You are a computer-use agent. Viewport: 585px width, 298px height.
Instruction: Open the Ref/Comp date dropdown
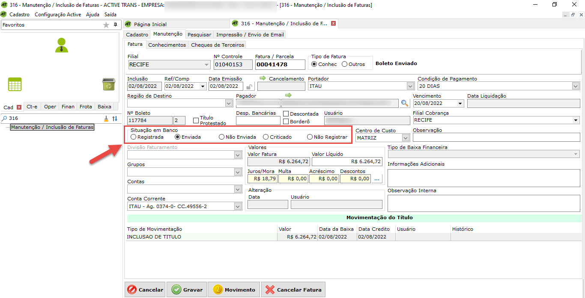(x=203, y=86)
